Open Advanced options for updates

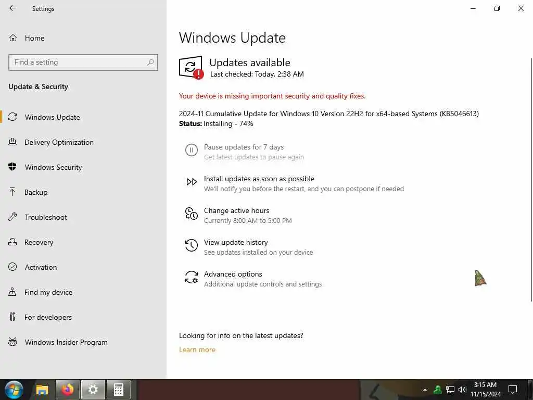click(233, 274)
